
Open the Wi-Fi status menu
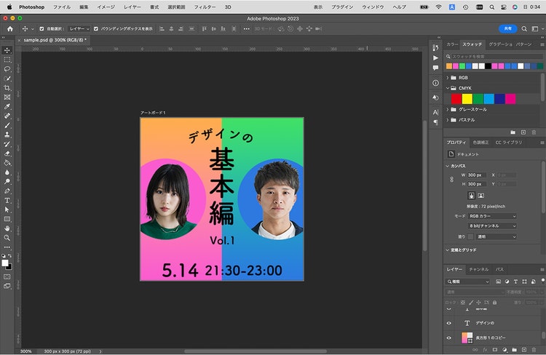tap(439, 7)
